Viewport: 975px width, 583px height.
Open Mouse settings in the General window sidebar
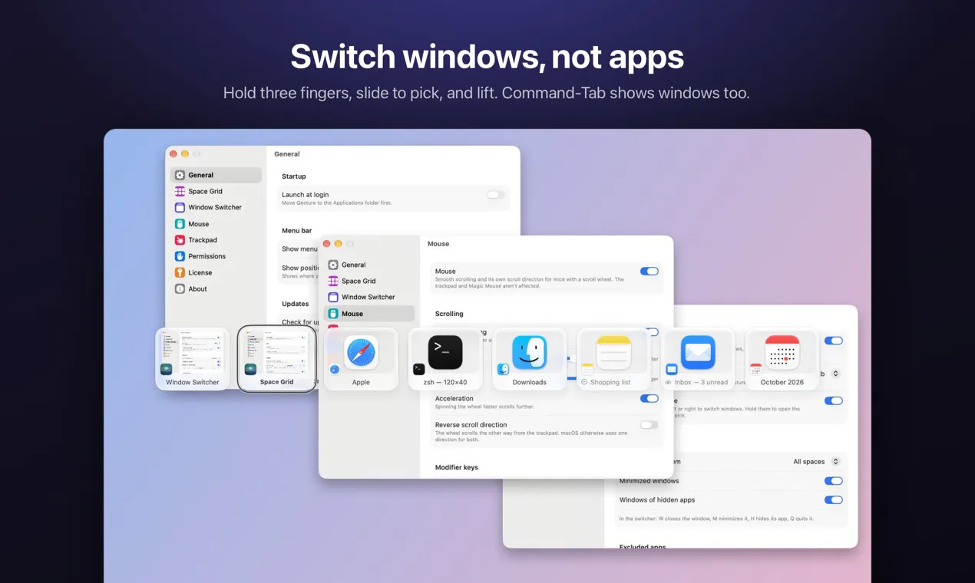pyautogui.click(x=216, y=224)
